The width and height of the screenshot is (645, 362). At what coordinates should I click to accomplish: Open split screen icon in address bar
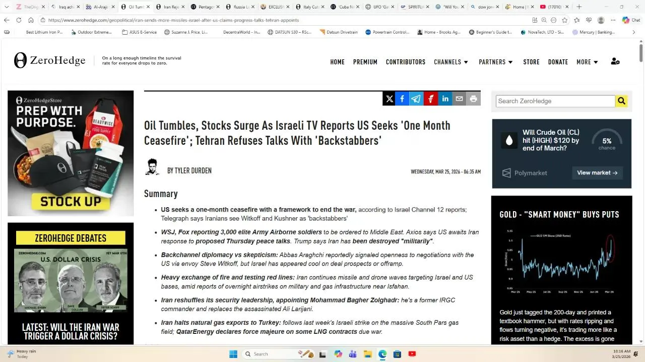(x=535, y=20)
